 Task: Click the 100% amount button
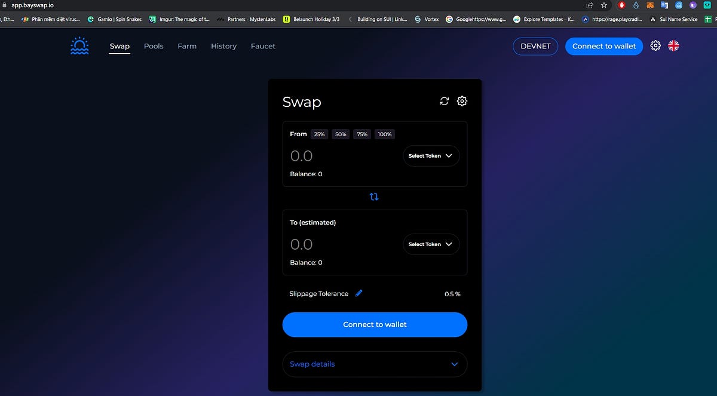(384, 134)
